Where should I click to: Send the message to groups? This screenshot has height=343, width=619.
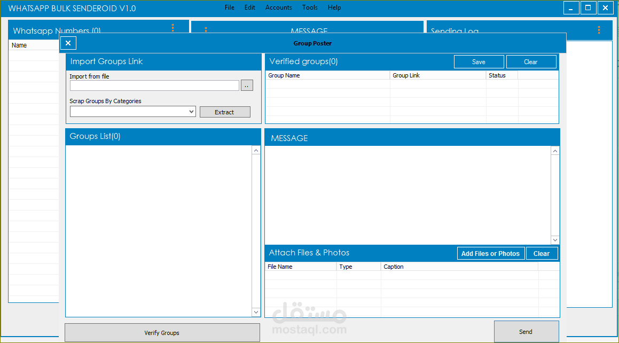click(x=526, y=332)
